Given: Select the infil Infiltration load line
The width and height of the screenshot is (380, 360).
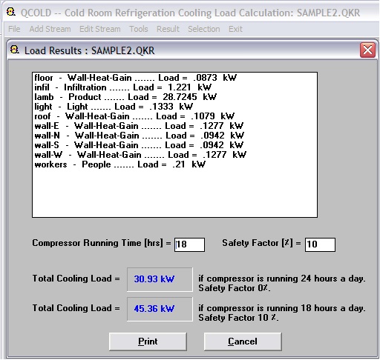Looking at the screenshot, I should coord(123,87).
